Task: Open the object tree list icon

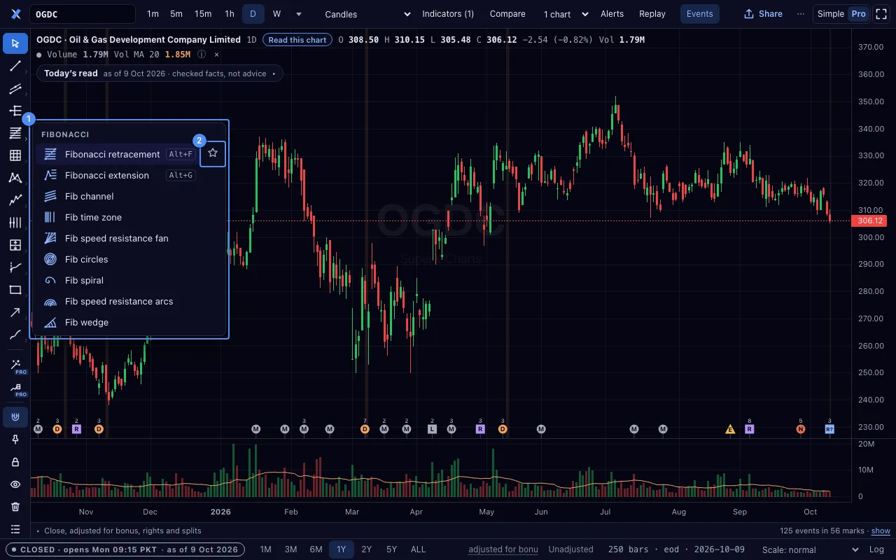Action: pyautogui.click(x=15, y=529)
